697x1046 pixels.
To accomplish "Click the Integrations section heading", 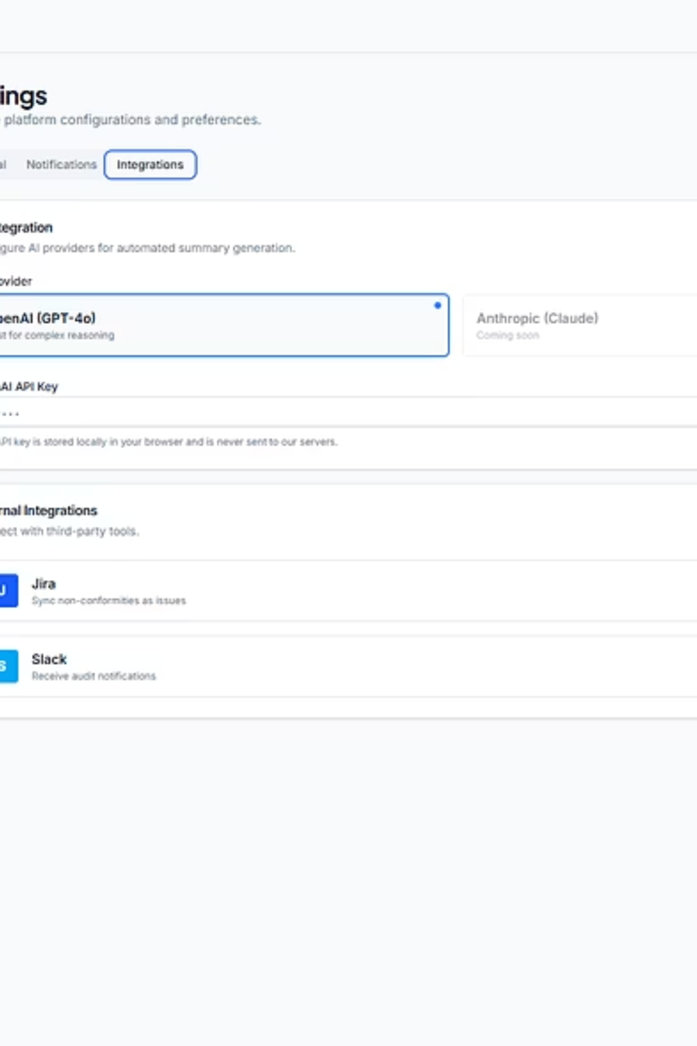I will tap(26, 227).
